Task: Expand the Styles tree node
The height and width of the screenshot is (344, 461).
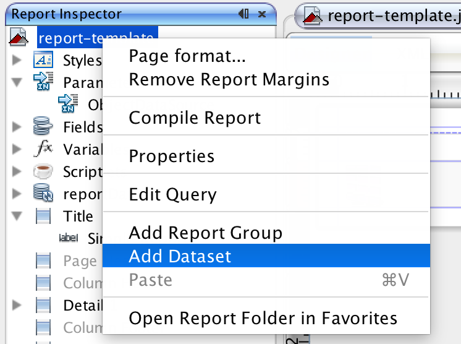Action: coord(17,60)
